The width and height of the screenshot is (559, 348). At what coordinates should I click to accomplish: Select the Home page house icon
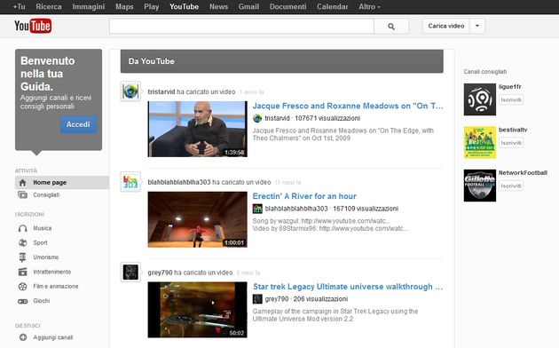click(22, 183)
